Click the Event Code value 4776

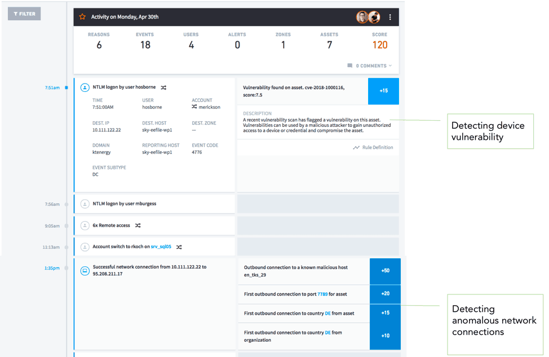pos(197,152)
